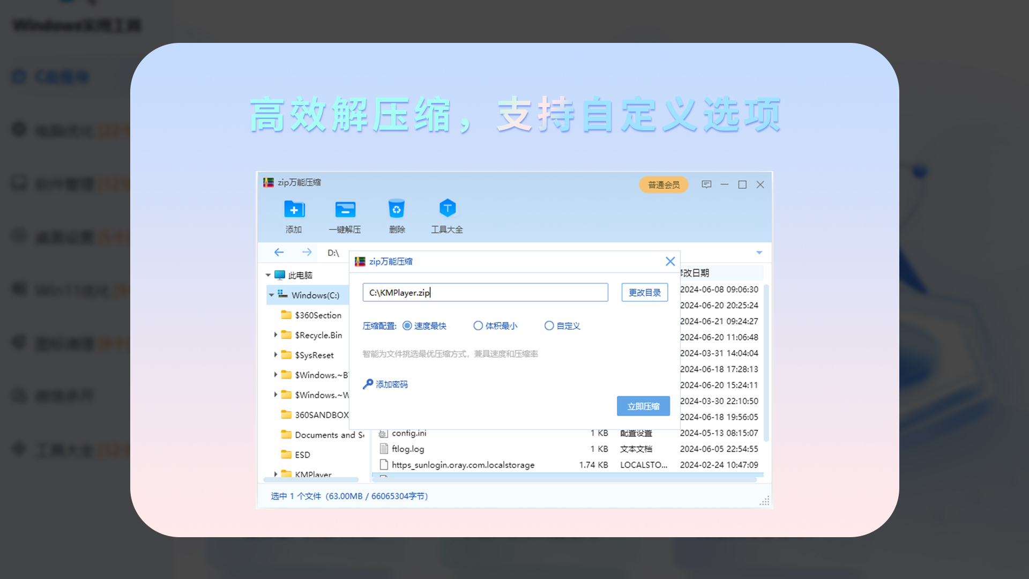Image resolution: width=1029 pixels, height=579 pixels.
Task: Click the D:\ address path
Action: (333, 253)
